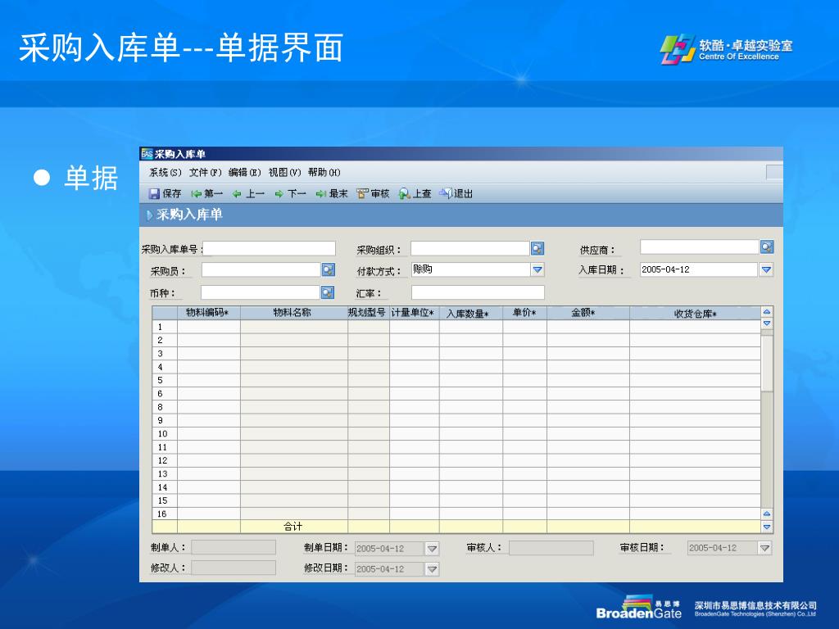Select the 物料编码* column header

point(209,313)
